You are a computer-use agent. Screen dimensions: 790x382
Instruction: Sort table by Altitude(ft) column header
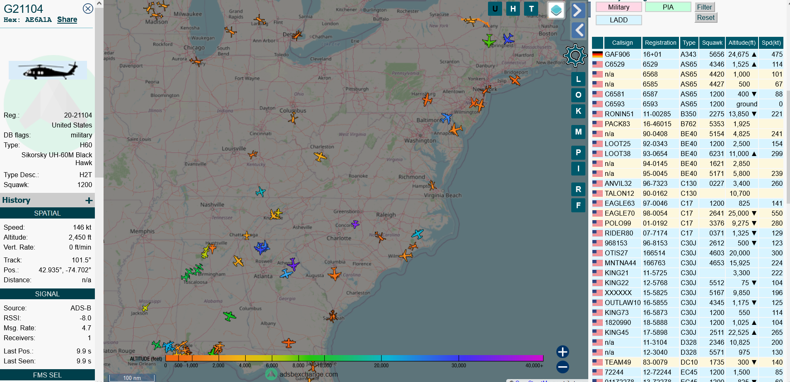[742, 43]
